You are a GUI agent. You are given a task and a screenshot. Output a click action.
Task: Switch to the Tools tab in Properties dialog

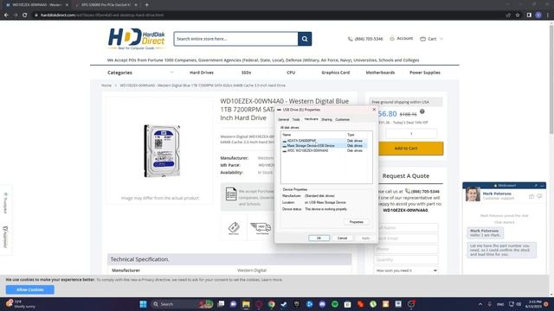tap(296, 119)
